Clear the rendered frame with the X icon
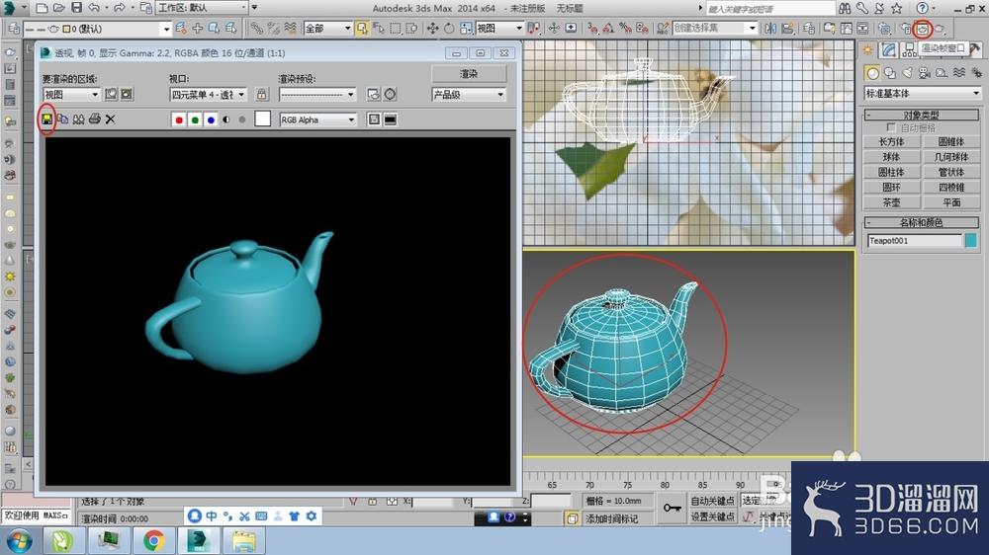This screenshot has height=555, width=989. click(111, 119)
